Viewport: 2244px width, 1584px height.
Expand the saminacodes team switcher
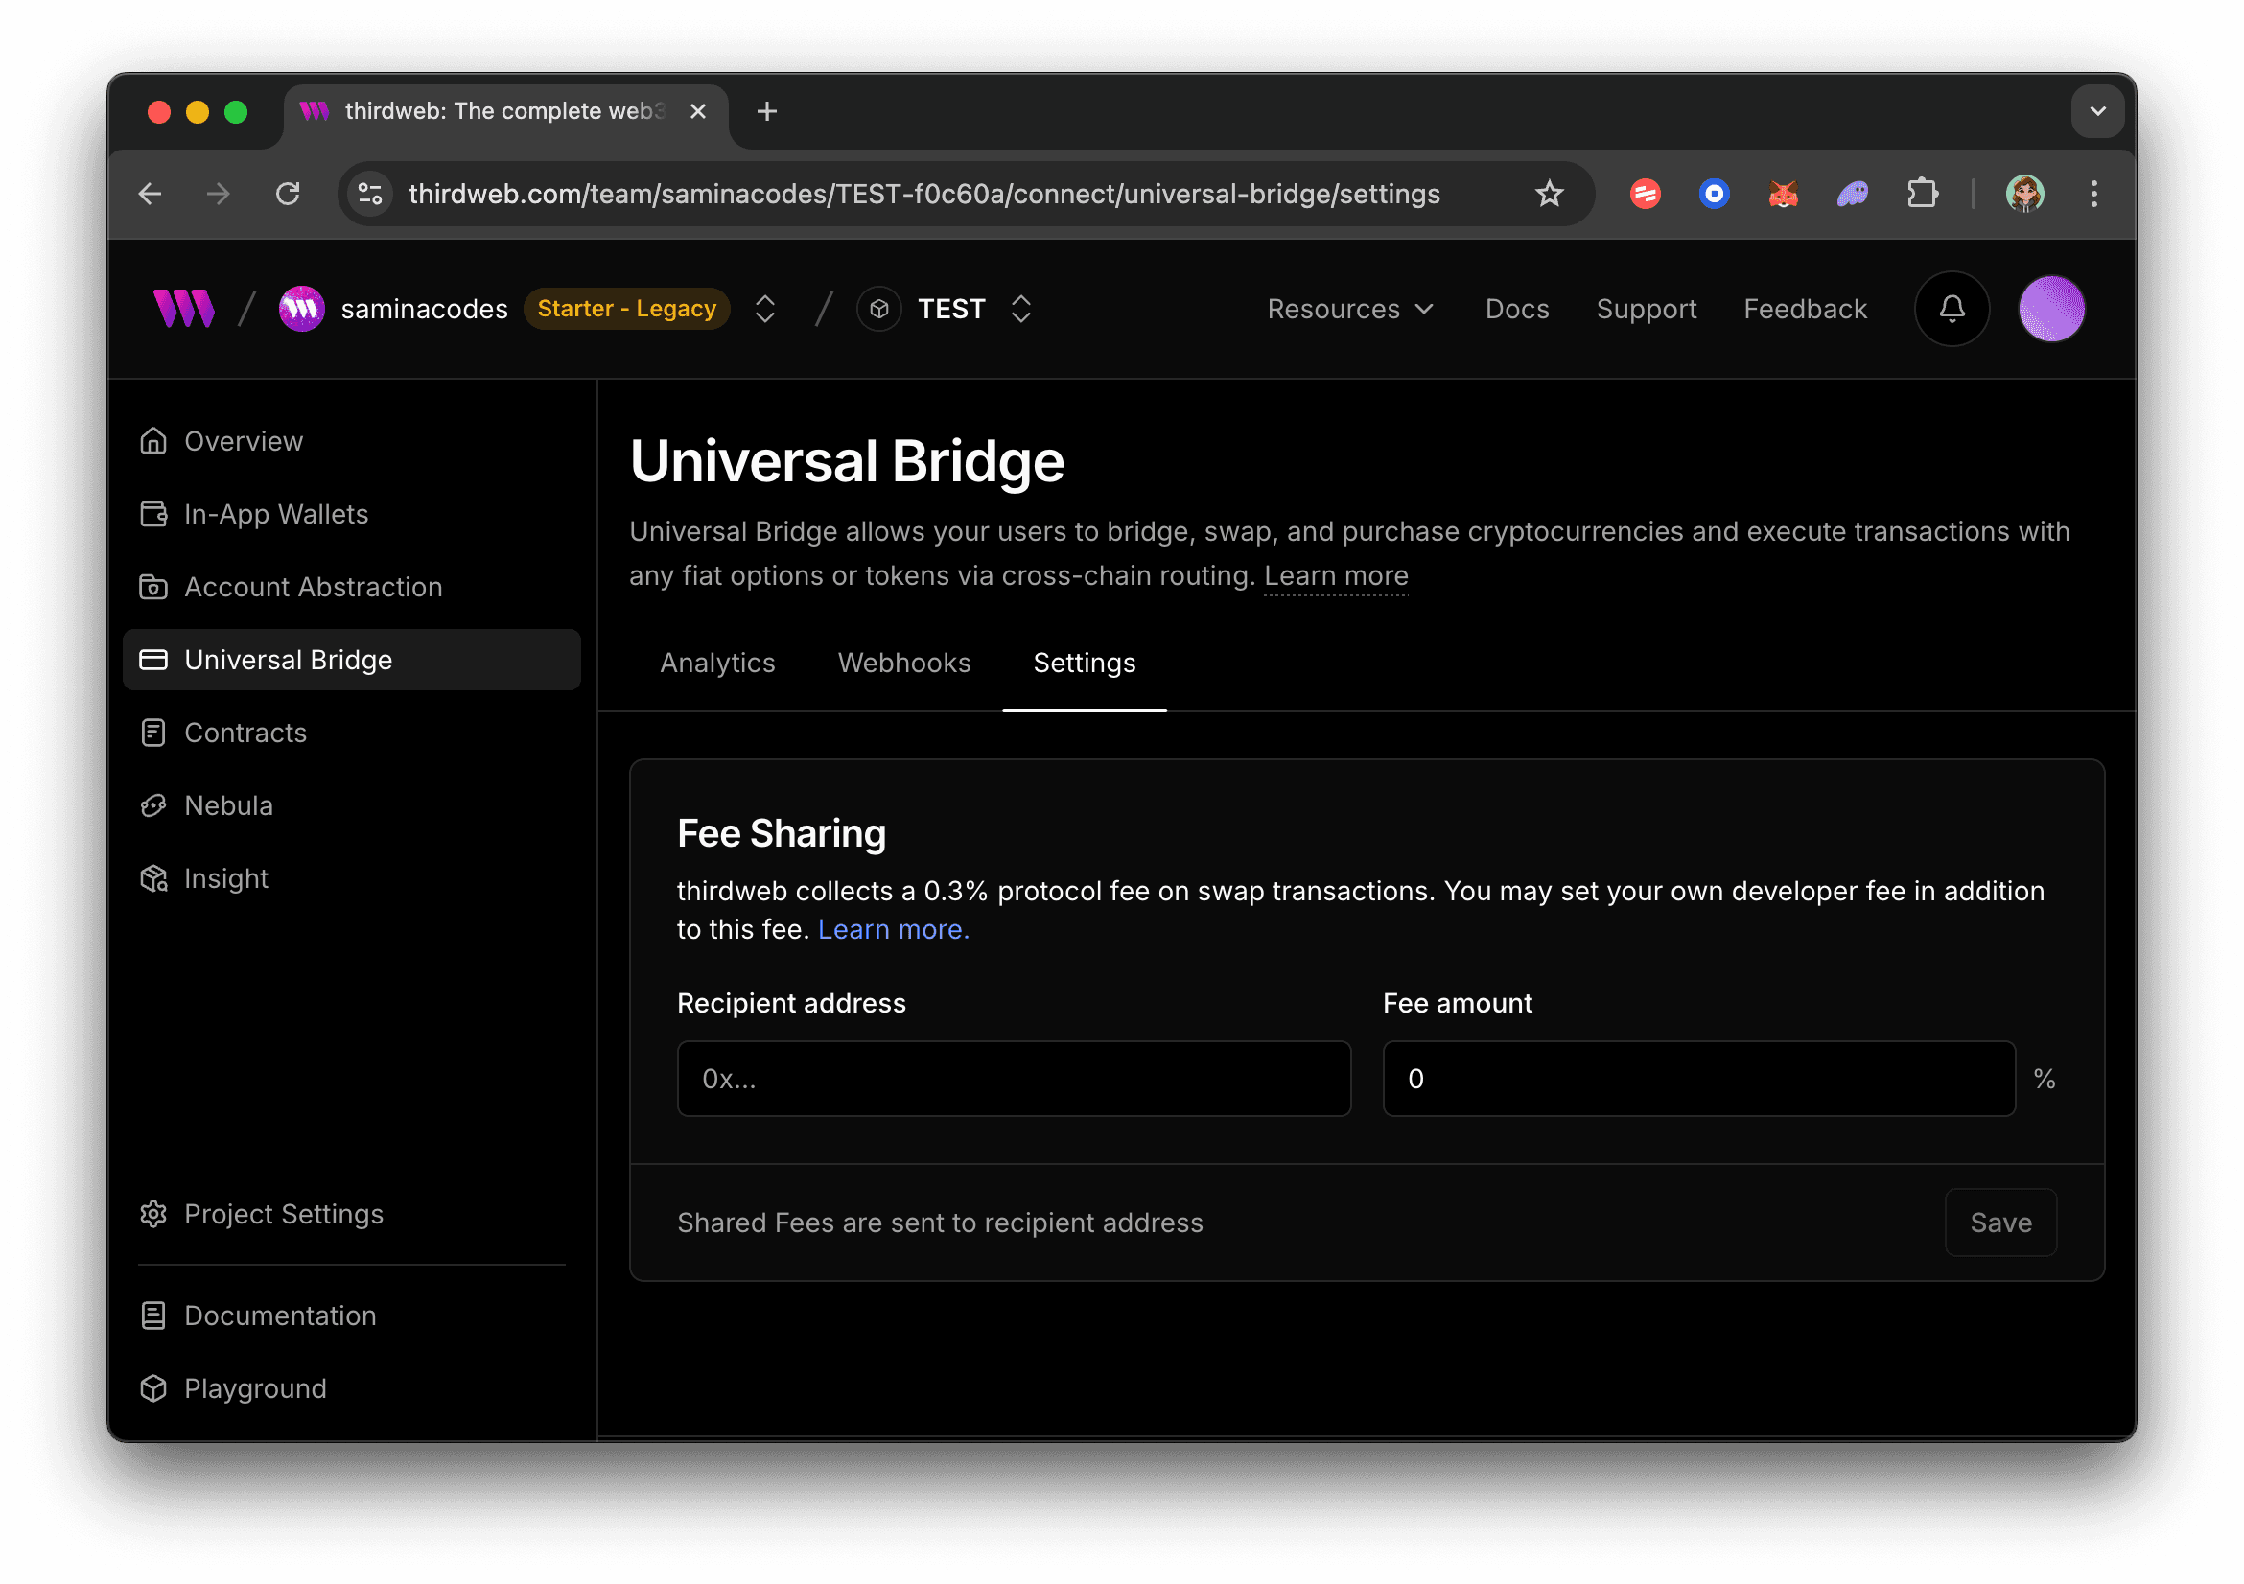765,309
